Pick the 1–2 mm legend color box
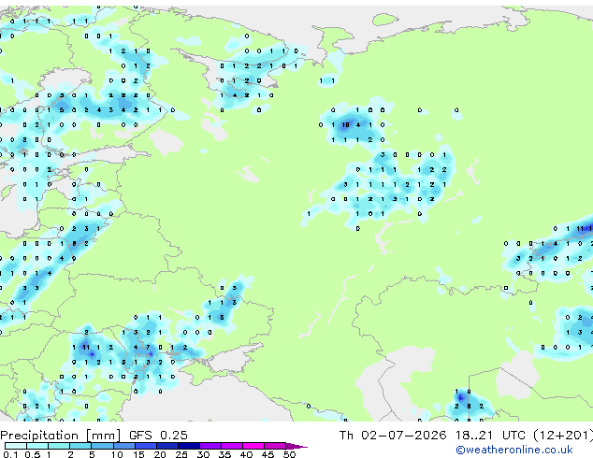593x458 pixels. point(59,446)
